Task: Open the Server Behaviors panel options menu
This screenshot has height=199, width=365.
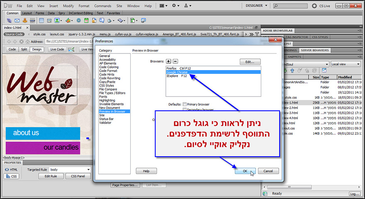Action: coord(360,50)
